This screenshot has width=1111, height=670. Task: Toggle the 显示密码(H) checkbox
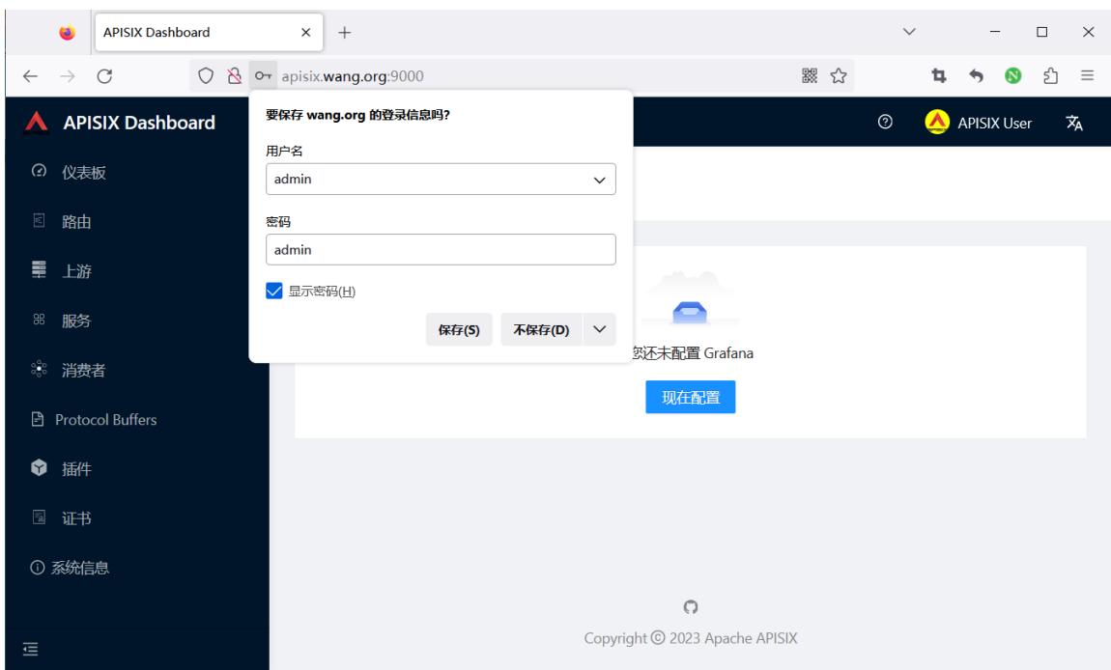(274, 291)
